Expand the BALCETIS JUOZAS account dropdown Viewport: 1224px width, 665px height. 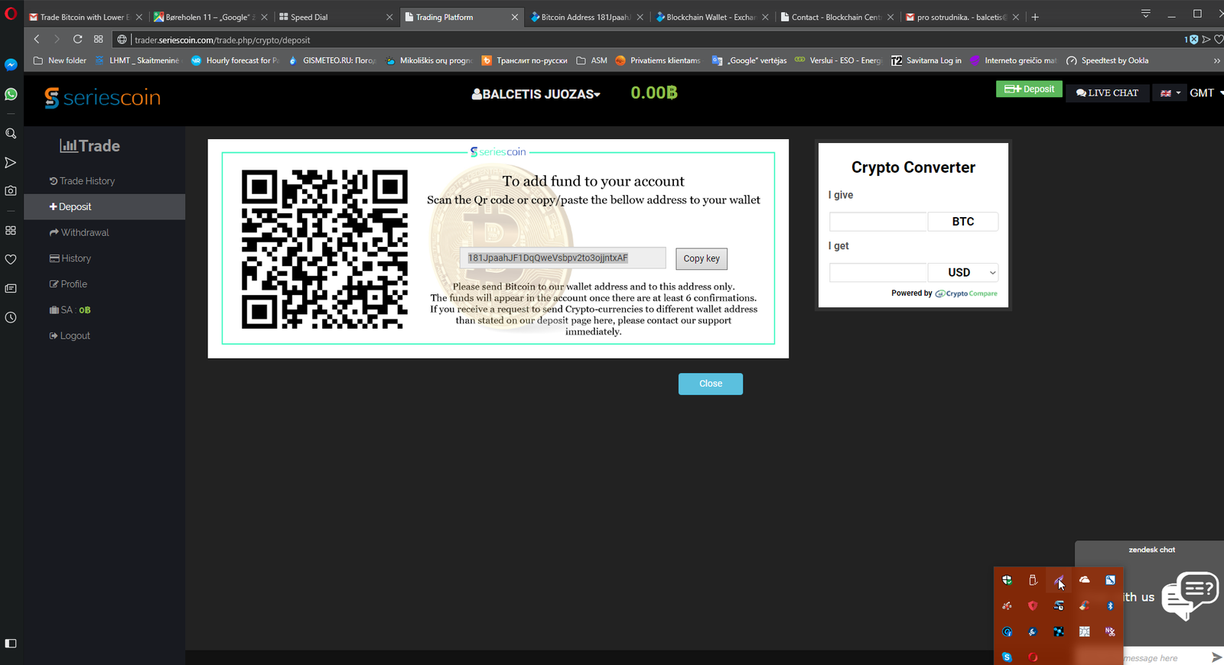point(536,94)
